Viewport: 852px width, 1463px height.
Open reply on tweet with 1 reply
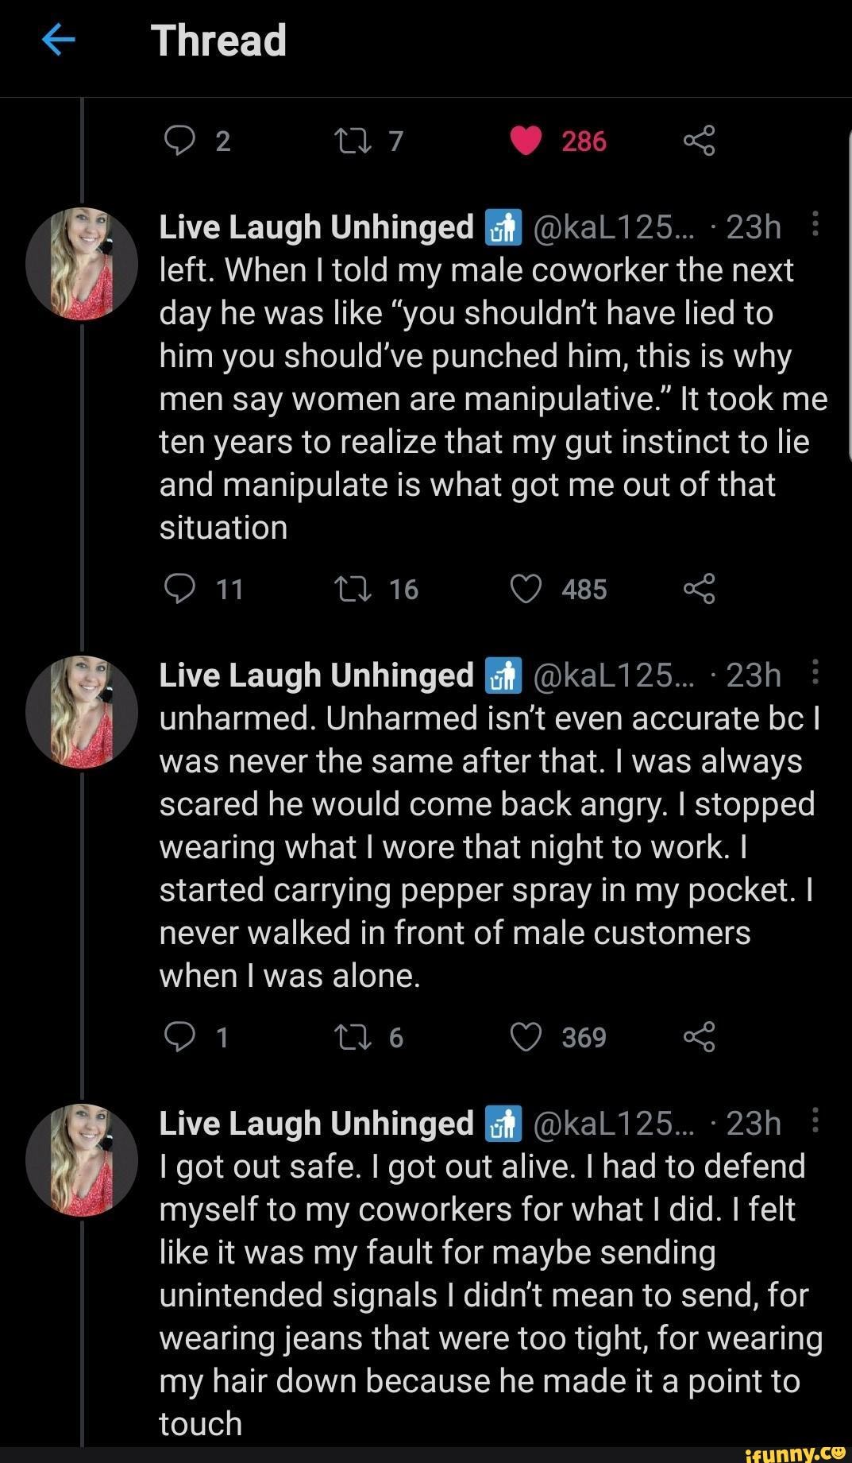(179, 1037)
